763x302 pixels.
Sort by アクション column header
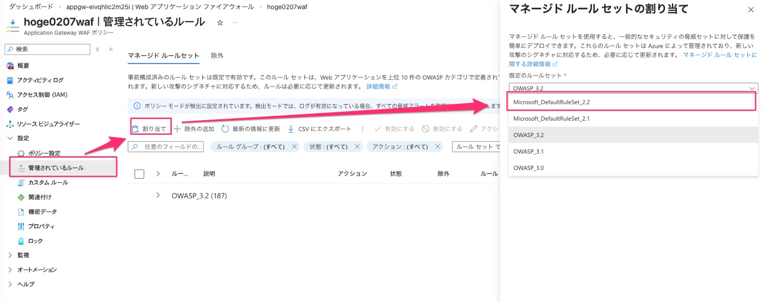click(352, 174)
